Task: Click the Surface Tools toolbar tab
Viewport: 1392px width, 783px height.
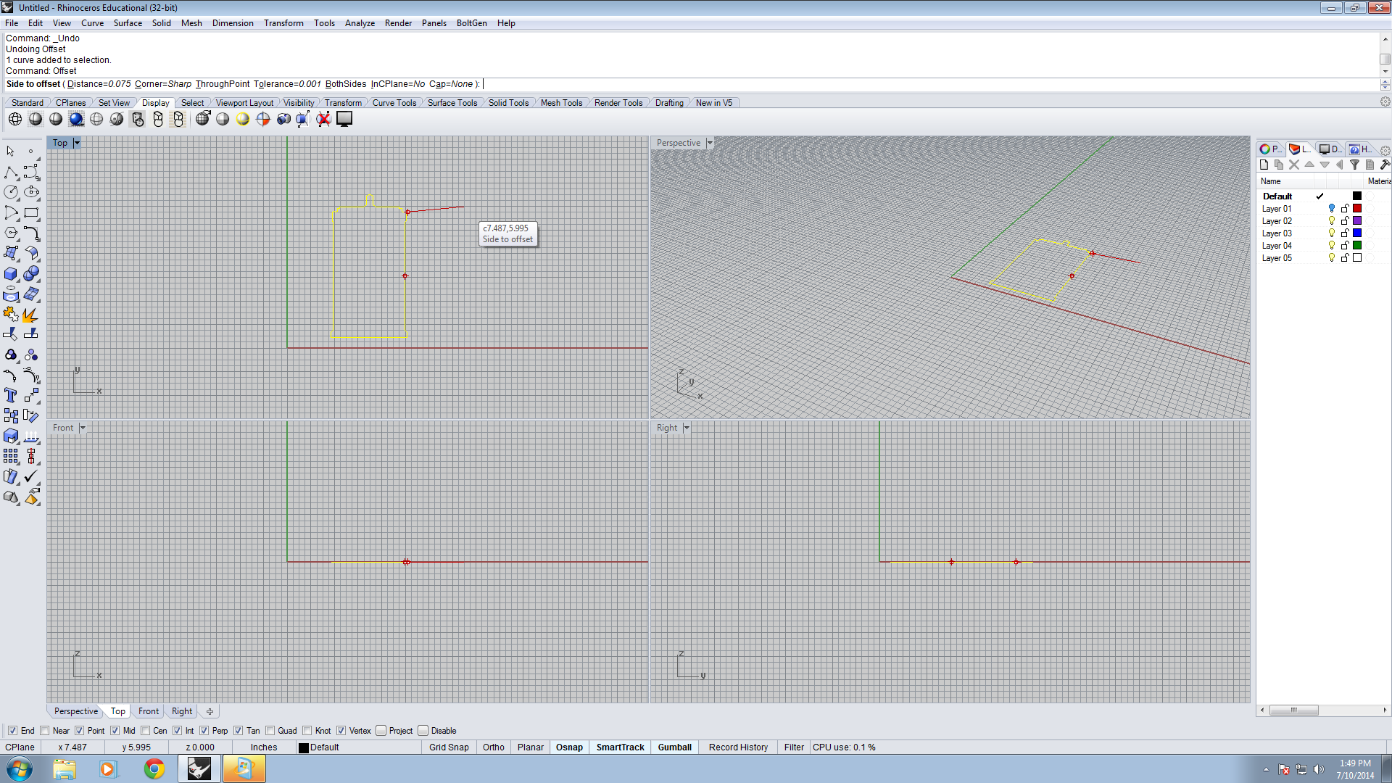Action: point(452,102)
